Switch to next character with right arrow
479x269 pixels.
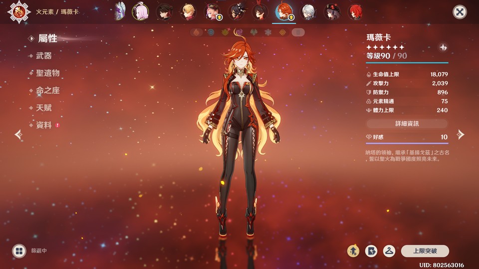[461, 134]
